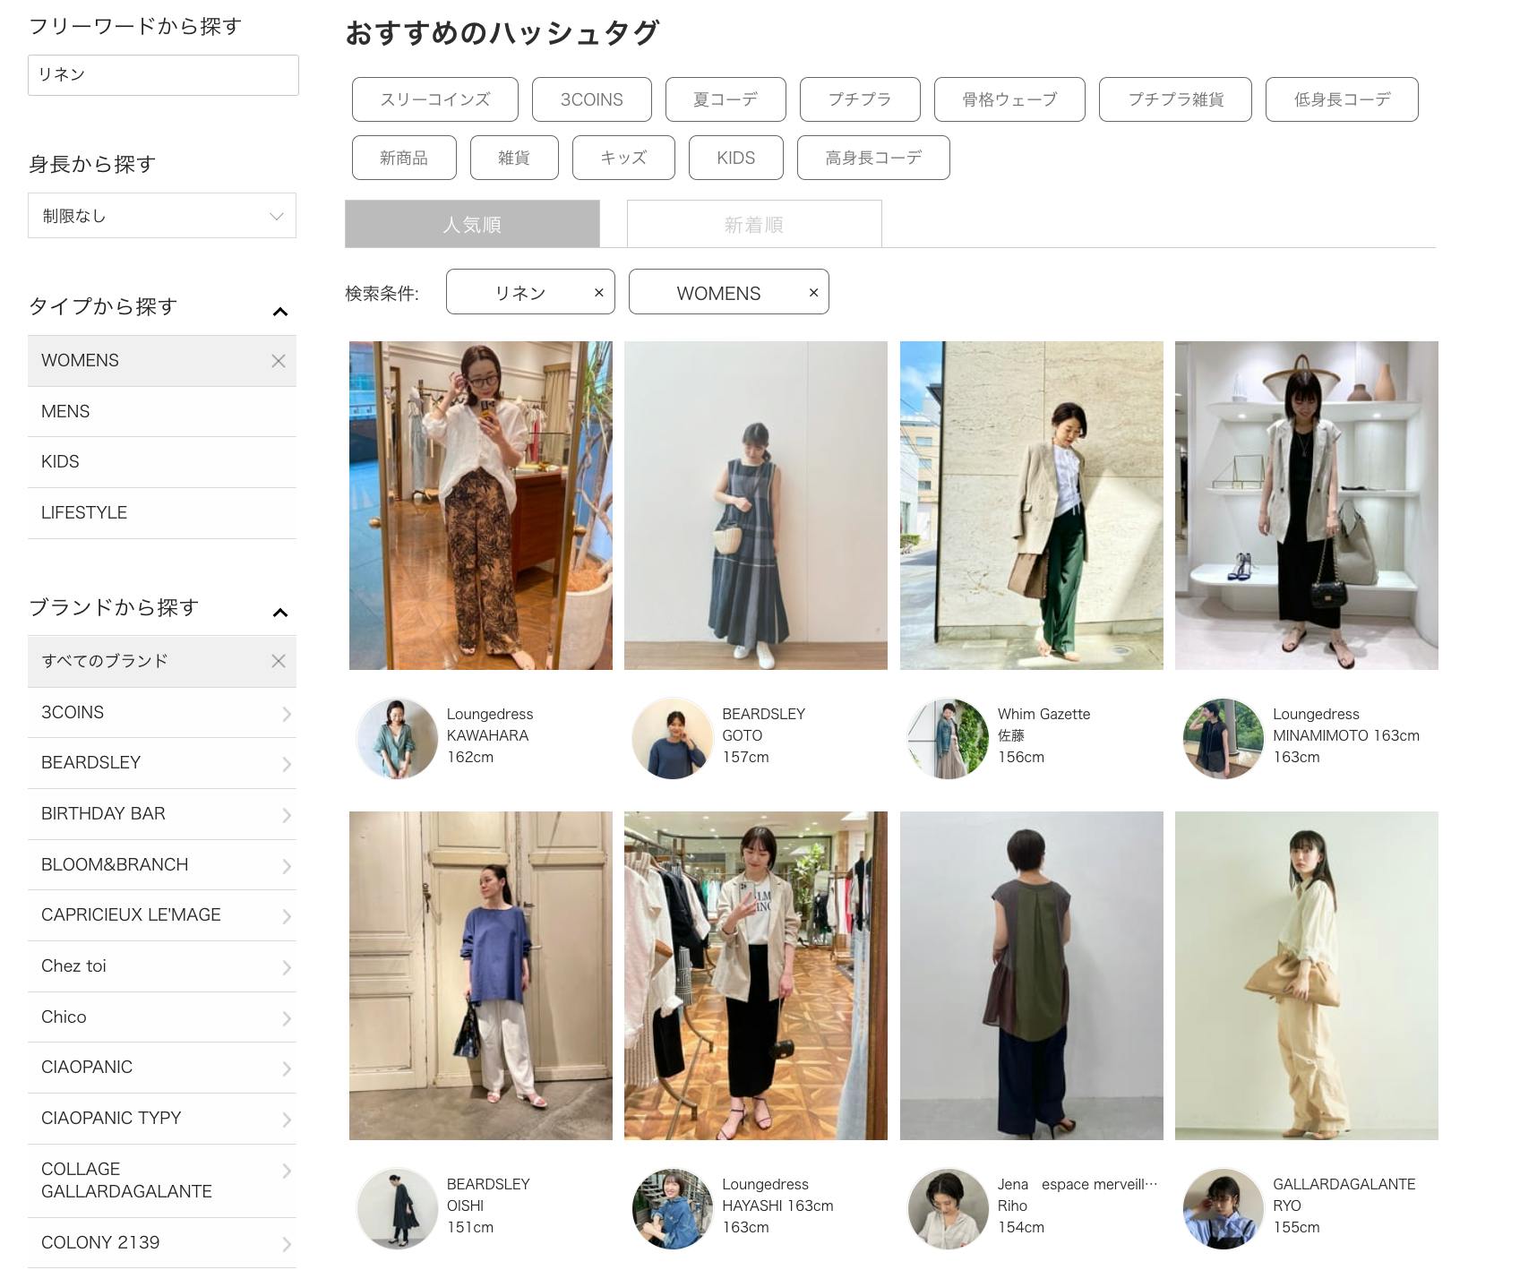Remove the WOMENS search condition via its x
The height and width of the screenshot is (1270, 1537).
coord(813,292)
